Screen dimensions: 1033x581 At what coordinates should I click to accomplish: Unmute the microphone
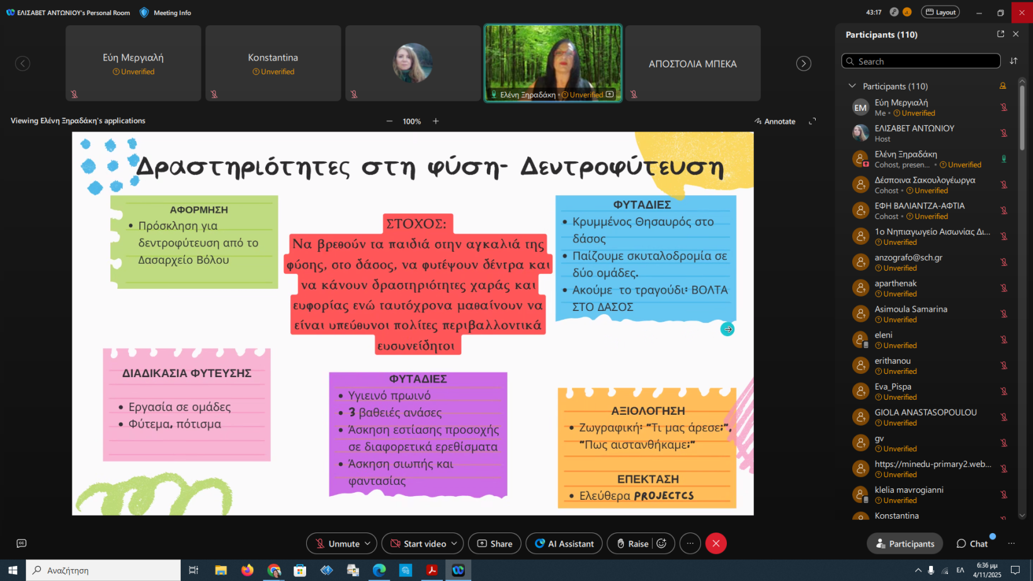coord(337,543)
